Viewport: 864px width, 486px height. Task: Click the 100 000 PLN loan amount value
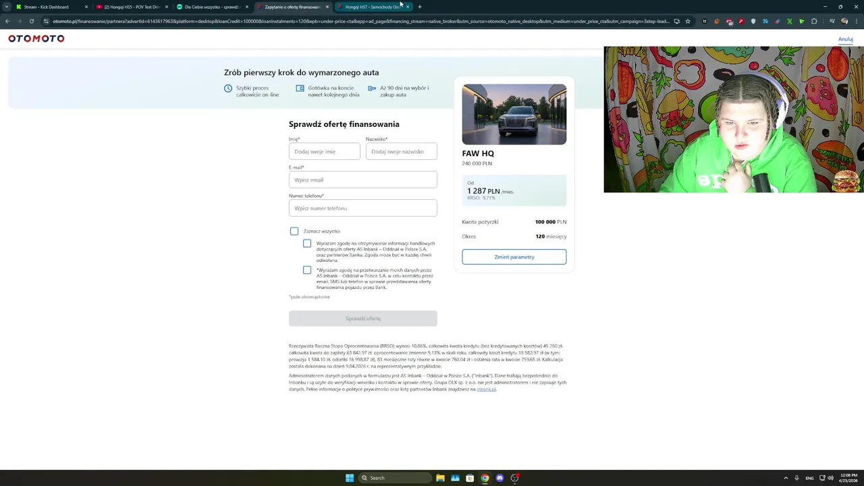551,221
